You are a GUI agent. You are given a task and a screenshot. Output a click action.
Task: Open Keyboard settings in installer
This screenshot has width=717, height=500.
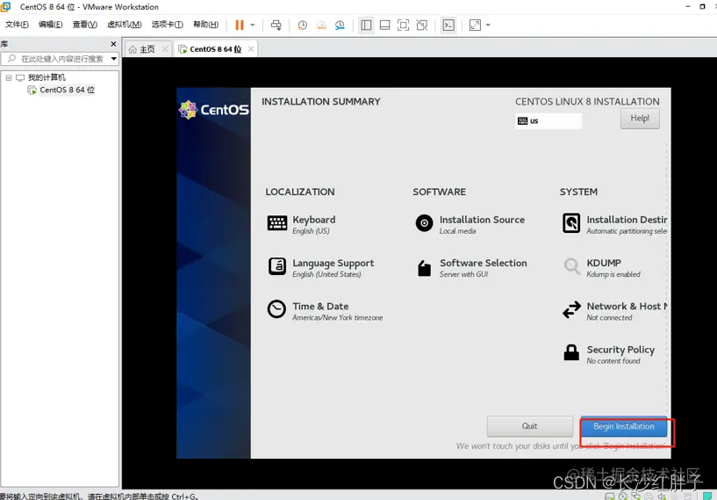[301, 224]
